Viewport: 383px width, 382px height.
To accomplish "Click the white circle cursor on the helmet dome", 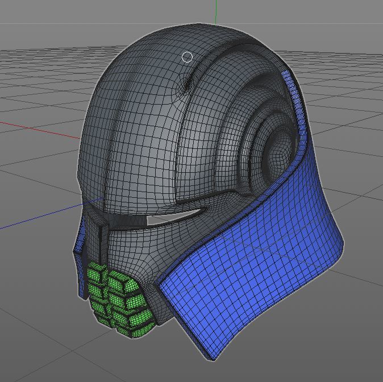I will click(188, 57).
